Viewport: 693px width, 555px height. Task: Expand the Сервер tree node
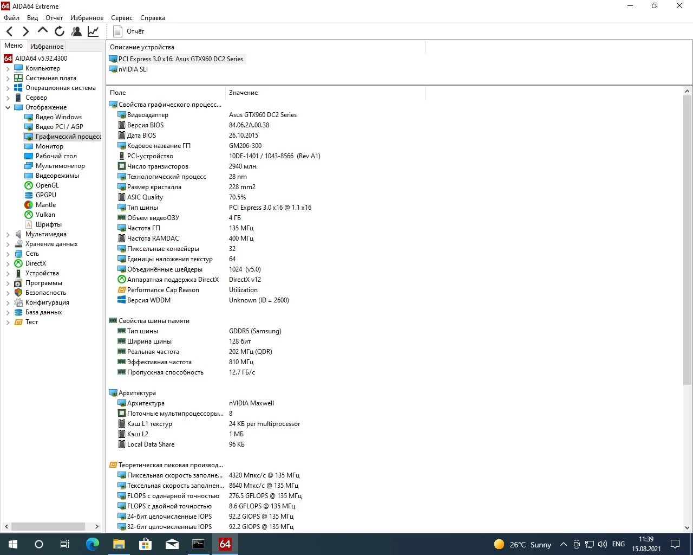(x=8, y=98)
